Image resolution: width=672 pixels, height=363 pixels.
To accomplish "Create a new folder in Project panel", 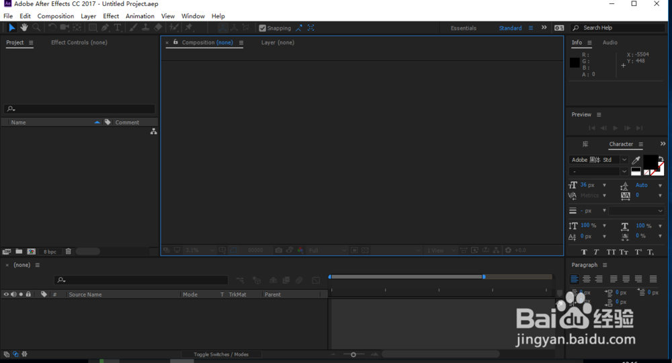I will click(19, 251).
